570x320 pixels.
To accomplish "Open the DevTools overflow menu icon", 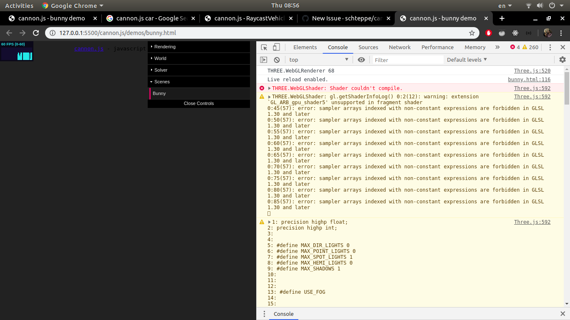I will pos(550,47).
